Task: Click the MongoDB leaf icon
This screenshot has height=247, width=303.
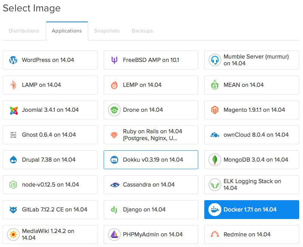Action: click(x=215, y=160)
